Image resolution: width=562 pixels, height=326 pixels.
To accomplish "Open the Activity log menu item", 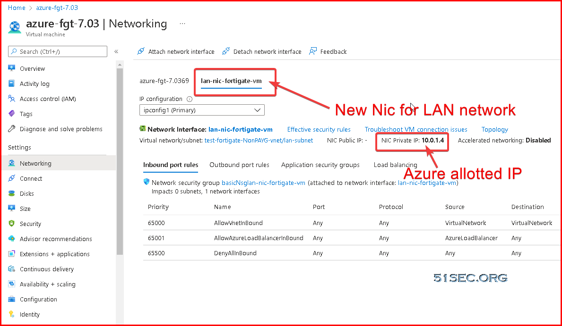I will tap(35, 84).
